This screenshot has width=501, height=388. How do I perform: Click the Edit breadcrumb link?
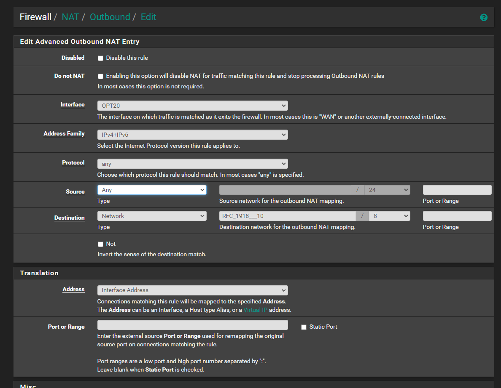pos(148,17)
